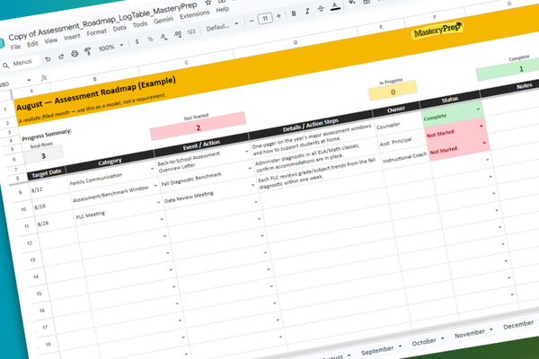Select column C header

186,63
